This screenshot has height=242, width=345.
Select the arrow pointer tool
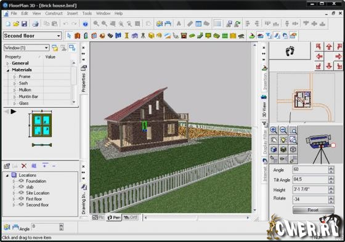click(x=69, y=36)
